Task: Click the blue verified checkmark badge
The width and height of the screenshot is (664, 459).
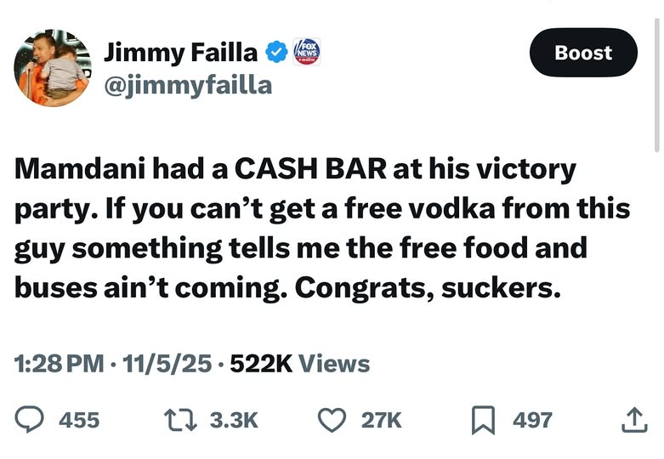Action: (x=275, y=53)
